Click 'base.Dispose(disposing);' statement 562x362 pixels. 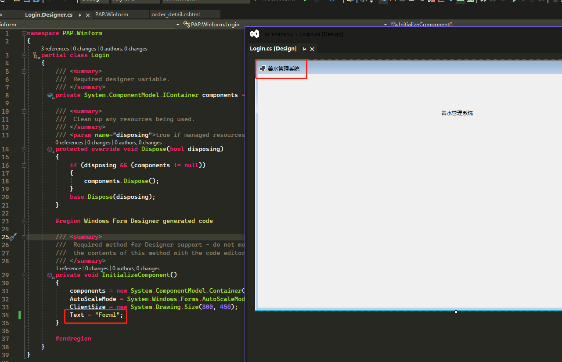click(113, 197)
